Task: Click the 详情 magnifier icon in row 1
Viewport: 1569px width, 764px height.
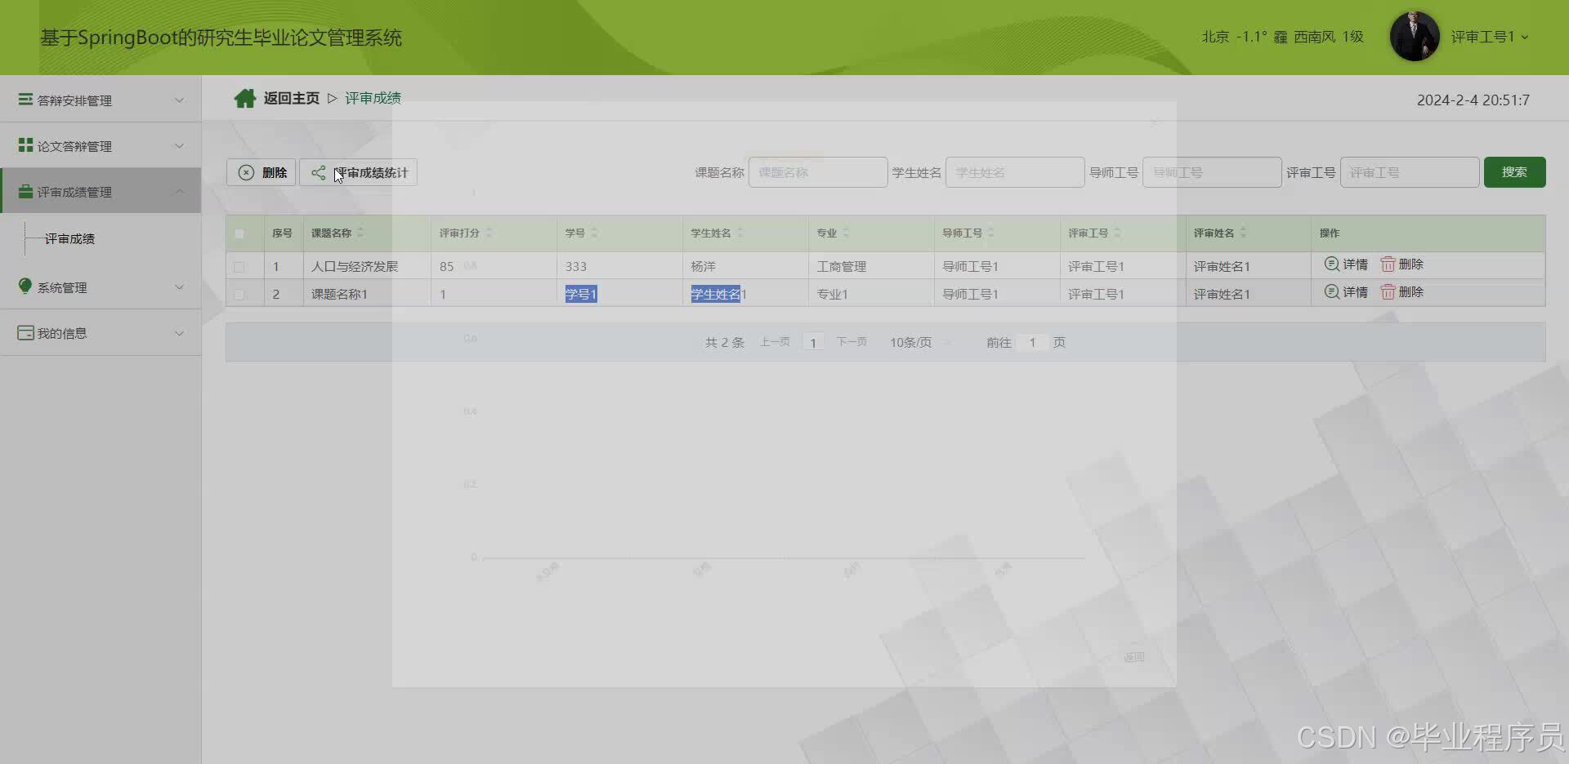Action: pyautogui.click(x=1331, y=264)
